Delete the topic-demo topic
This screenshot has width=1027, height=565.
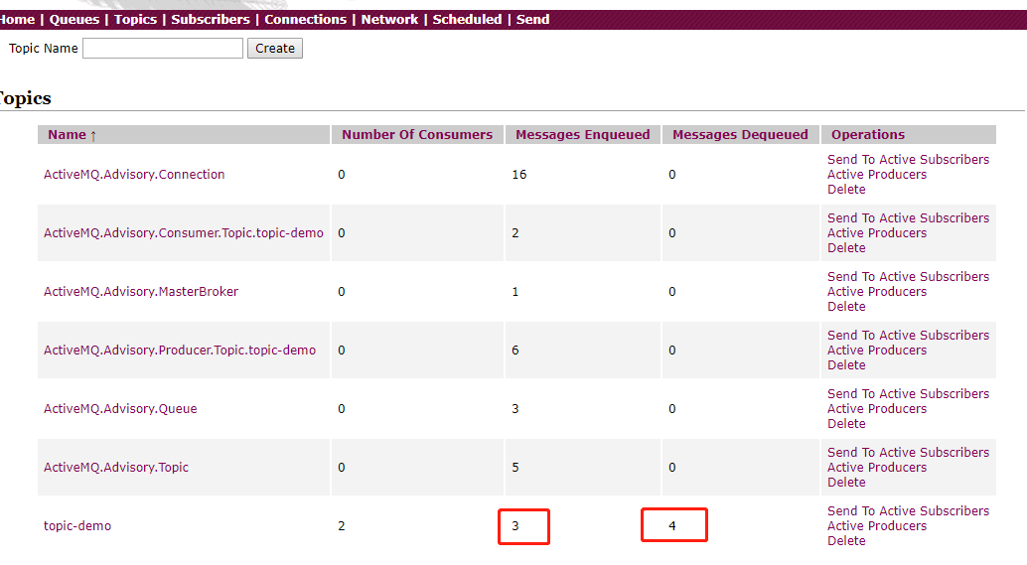coord(846,541)
